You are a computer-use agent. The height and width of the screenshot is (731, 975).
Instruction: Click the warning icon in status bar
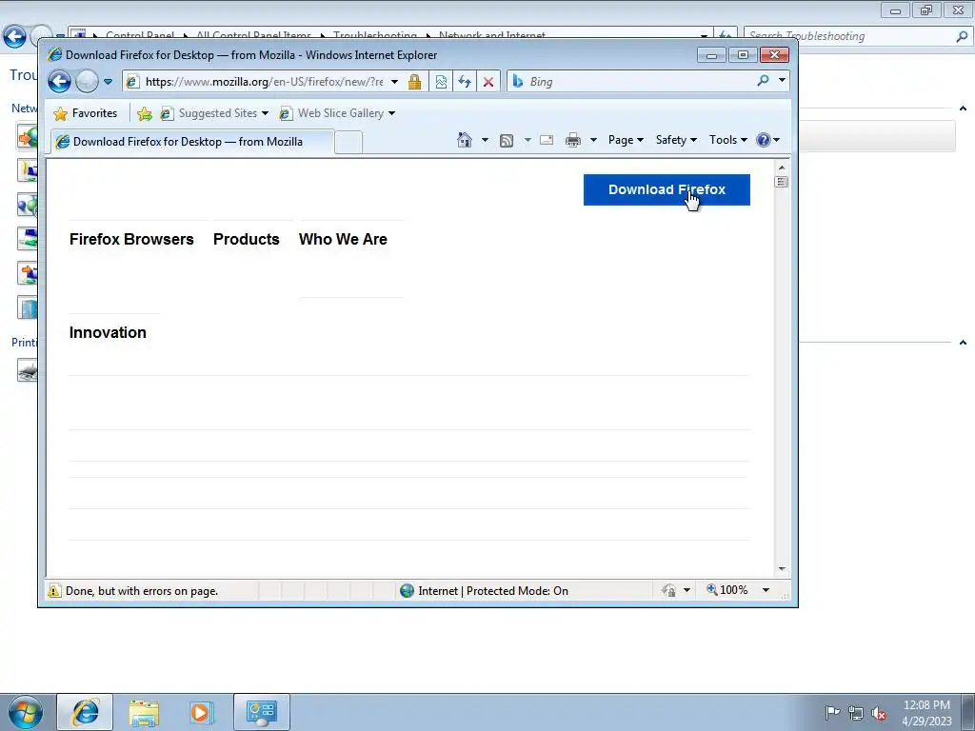click(x=54, y=590)
